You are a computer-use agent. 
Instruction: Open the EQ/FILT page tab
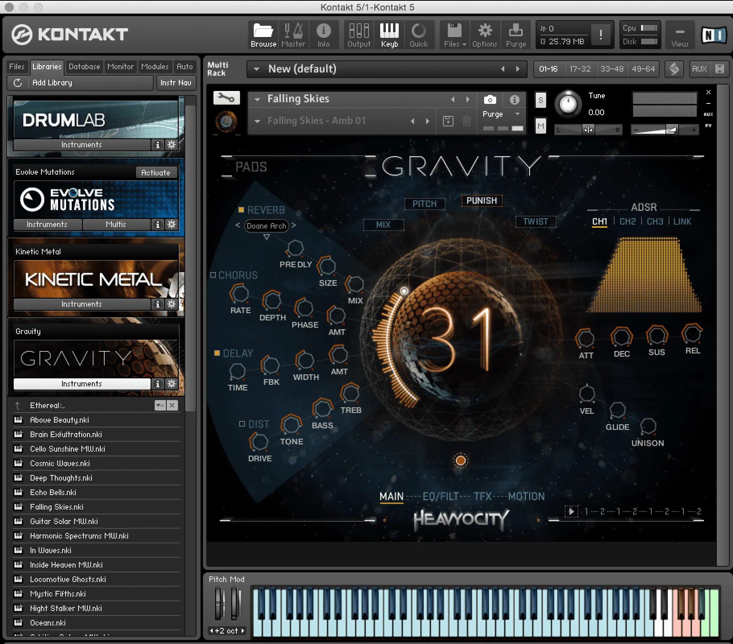click(x=441, y=496)
